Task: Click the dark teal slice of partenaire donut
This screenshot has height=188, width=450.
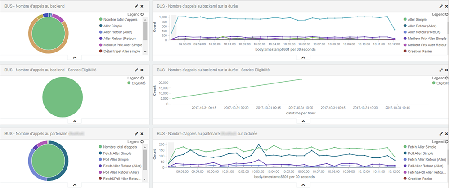Action: [66, 161]
